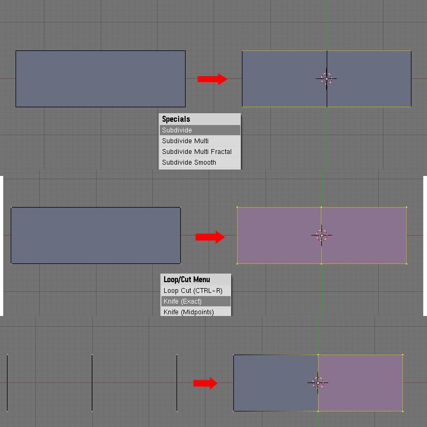Select Knife (Exact) in Loop/Cut Menu
Screen dimensions: 427x427
pos(196,301)
